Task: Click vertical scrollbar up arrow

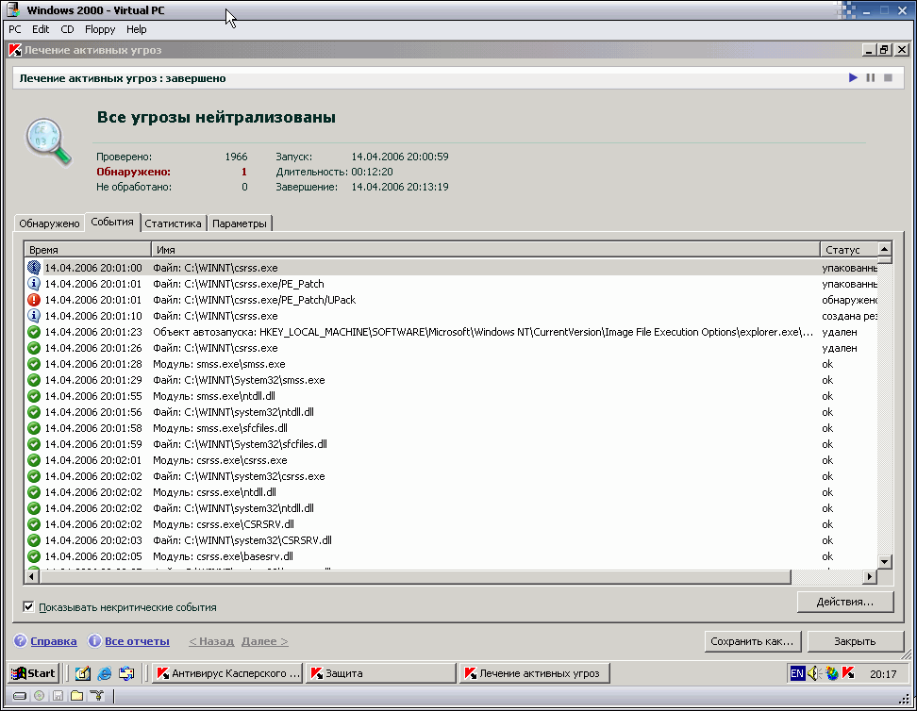Action: click(885, 249)
